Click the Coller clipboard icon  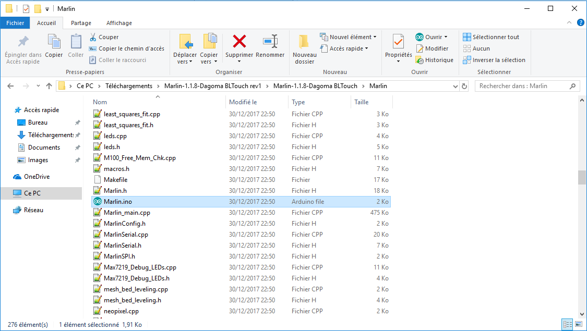[76, 42]
